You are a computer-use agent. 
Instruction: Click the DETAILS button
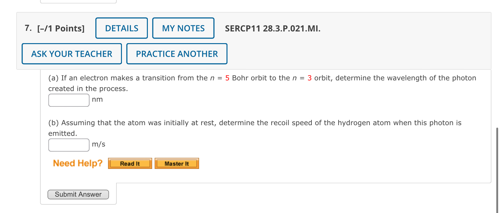point(121,28)
